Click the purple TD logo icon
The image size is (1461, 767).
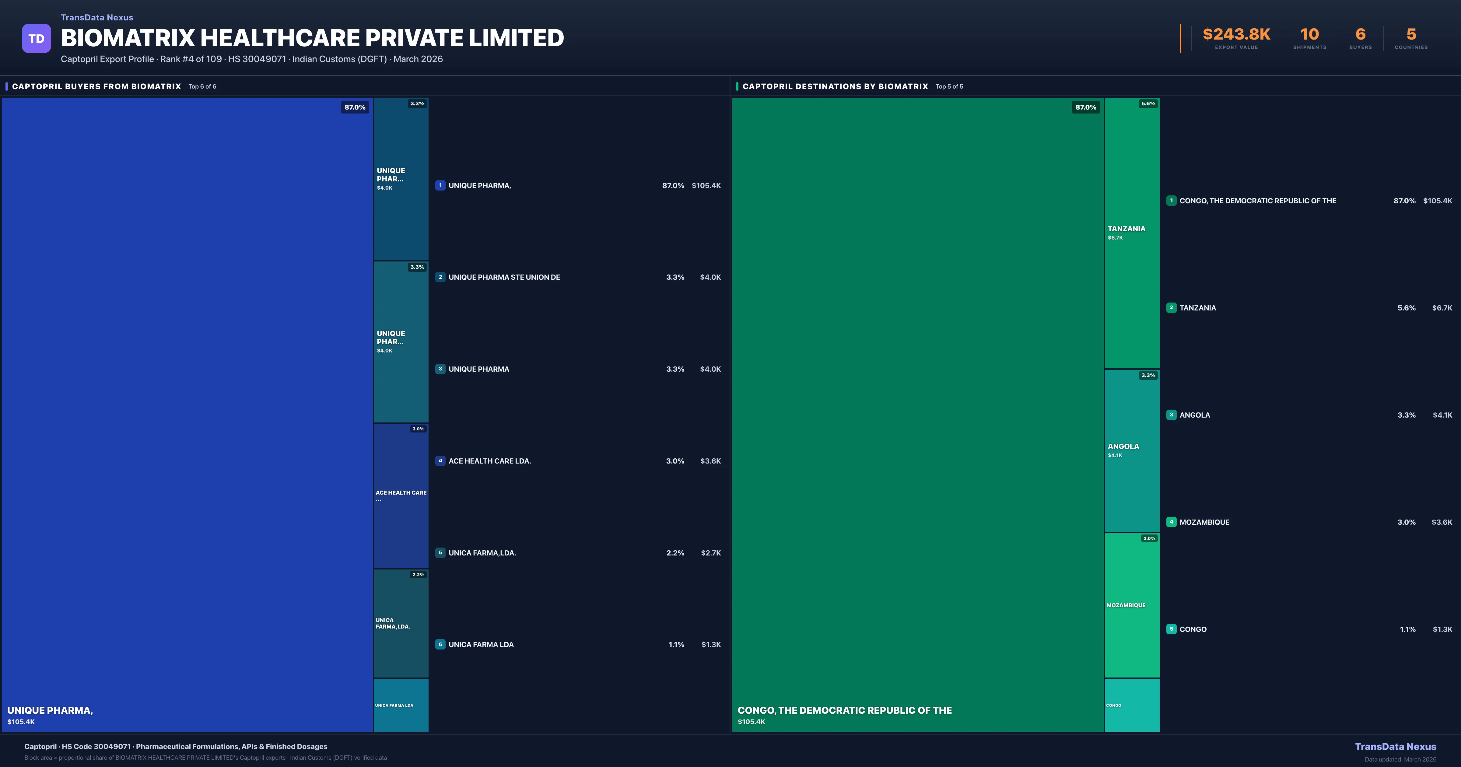[x=36, y=39]
